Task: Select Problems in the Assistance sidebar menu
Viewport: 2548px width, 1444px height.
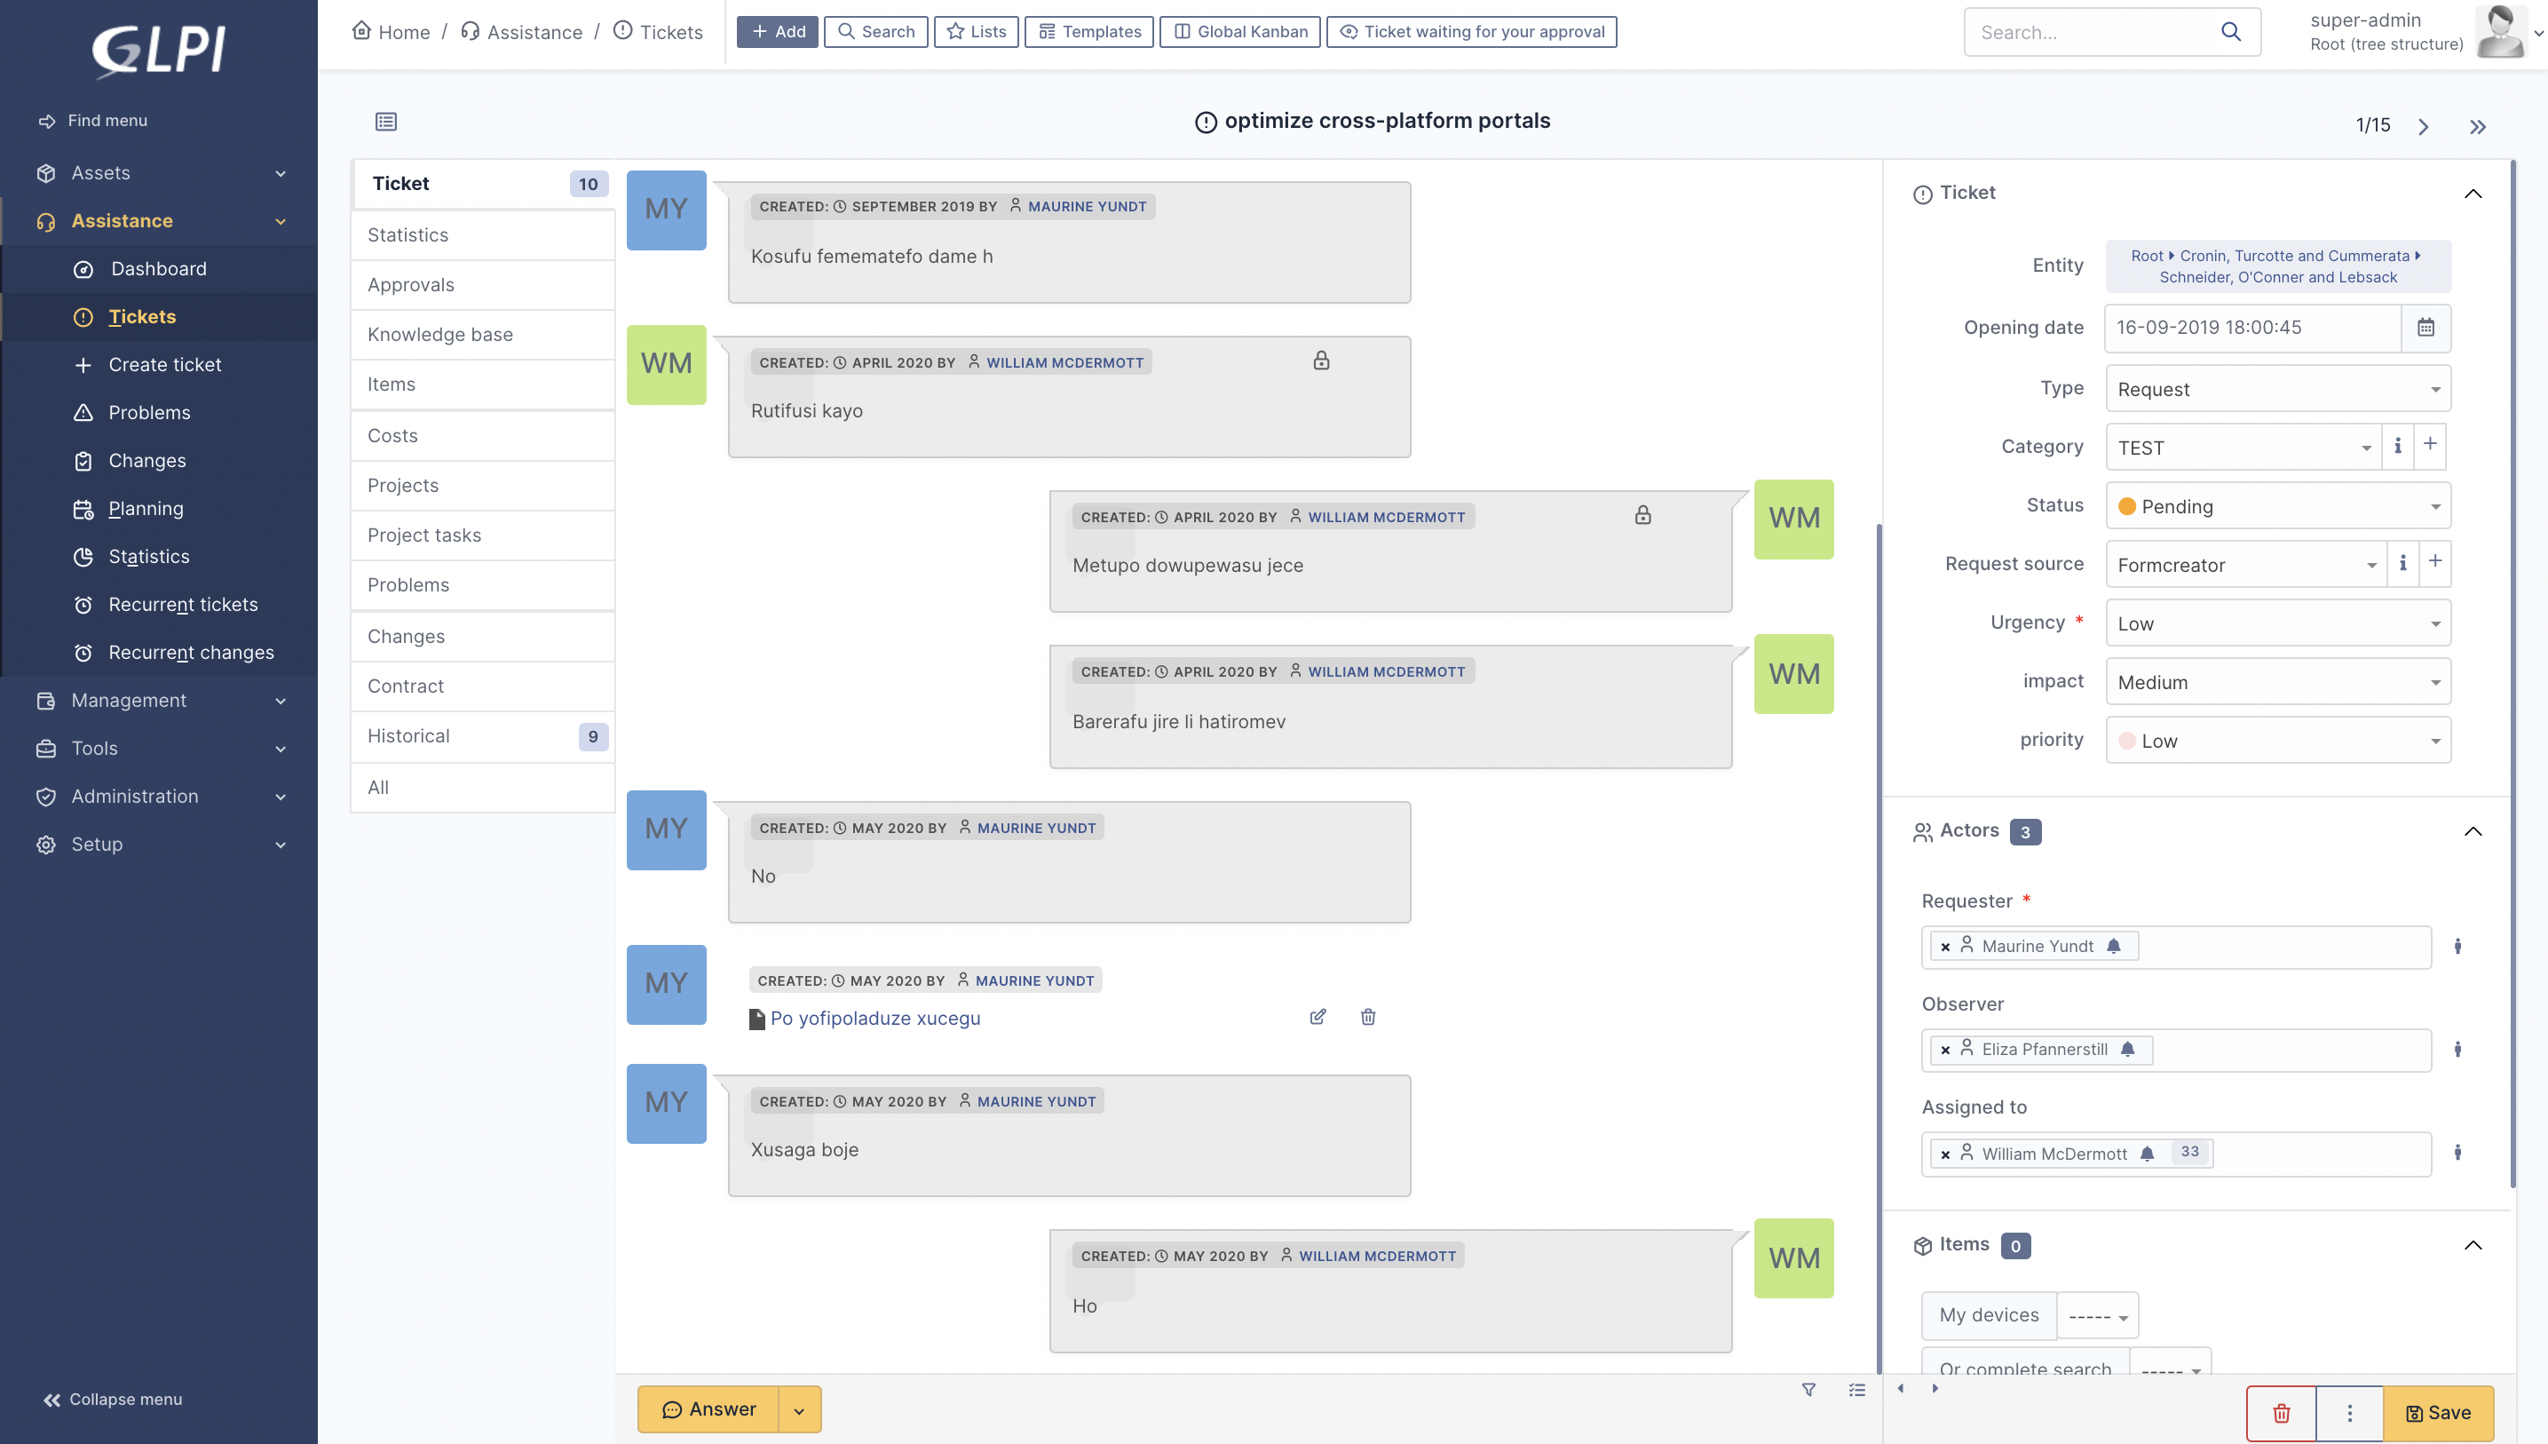Action: point(149,413)
